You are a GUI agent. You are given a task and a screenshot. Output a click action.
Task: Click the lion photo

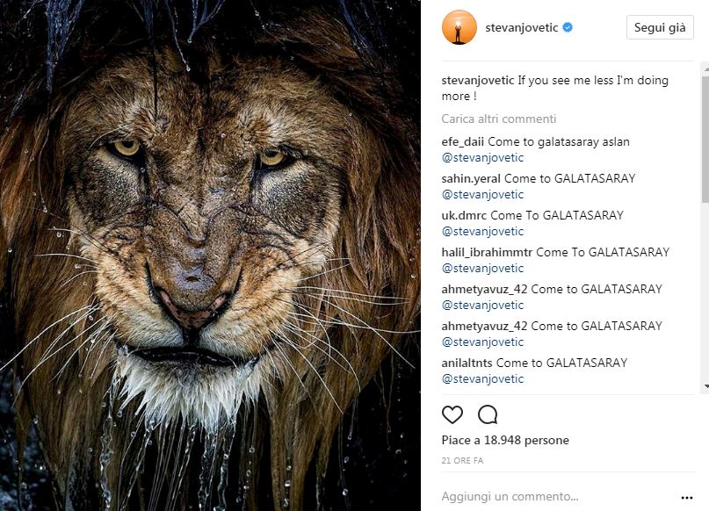[210, 255]
